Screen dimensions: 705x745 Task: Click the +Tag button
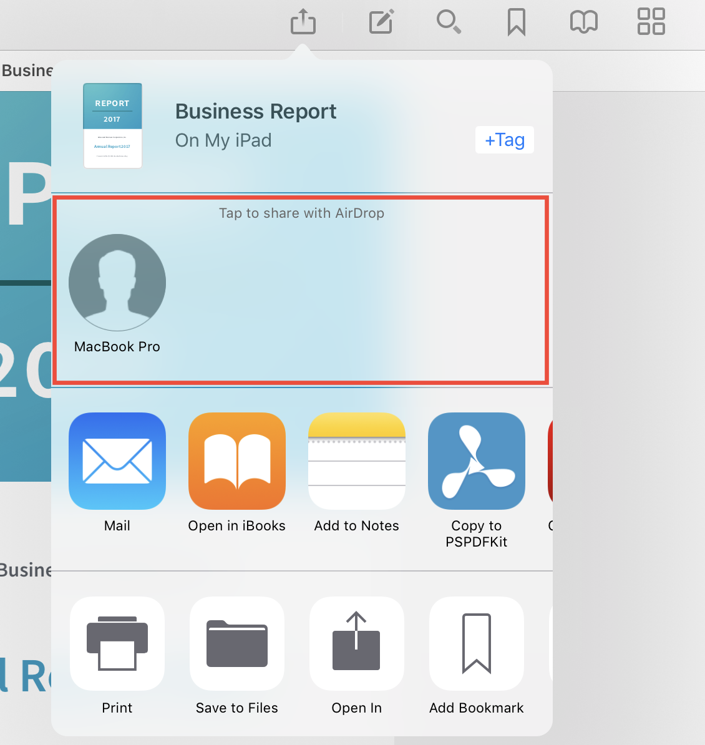coord(504,140)
